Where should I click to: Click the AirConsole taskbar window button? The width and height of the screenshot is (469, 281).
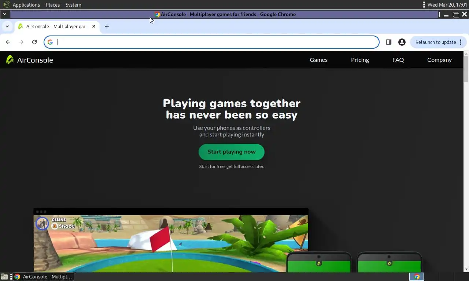click(44, 277)
